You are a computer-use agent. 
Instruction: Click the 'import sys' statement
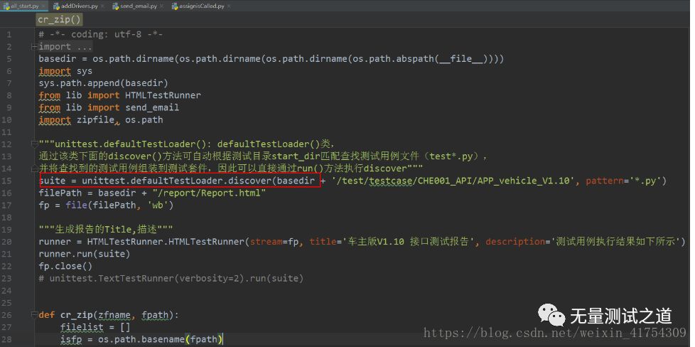(x=65, y=71)
